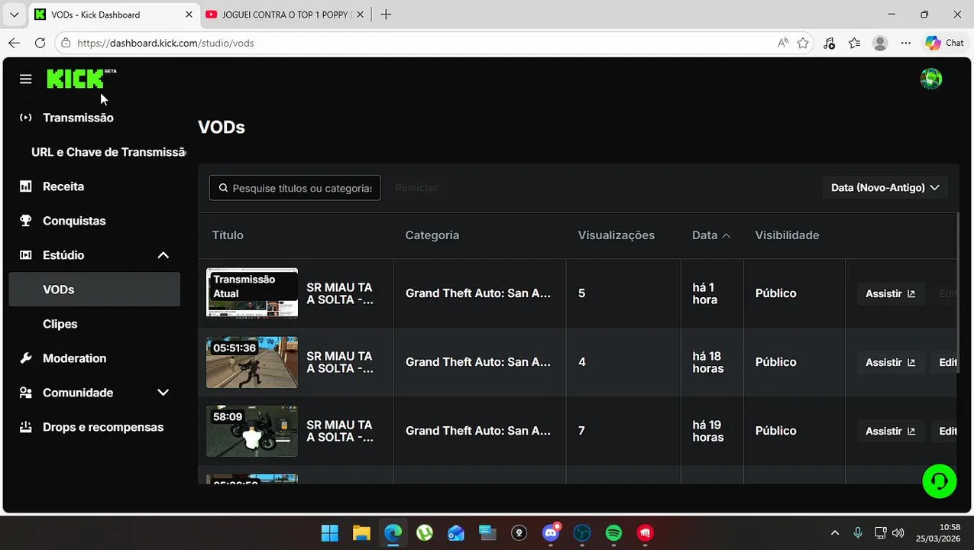
Task: Open Data (Novo-Antigo) sort dropdown
Action: click(885, 188)
